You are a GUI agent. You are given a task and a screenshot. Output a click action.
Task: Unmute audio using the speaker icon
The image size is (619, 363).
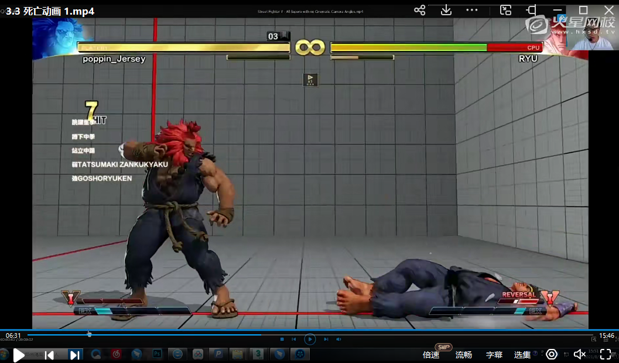click(x=579, y=354)
